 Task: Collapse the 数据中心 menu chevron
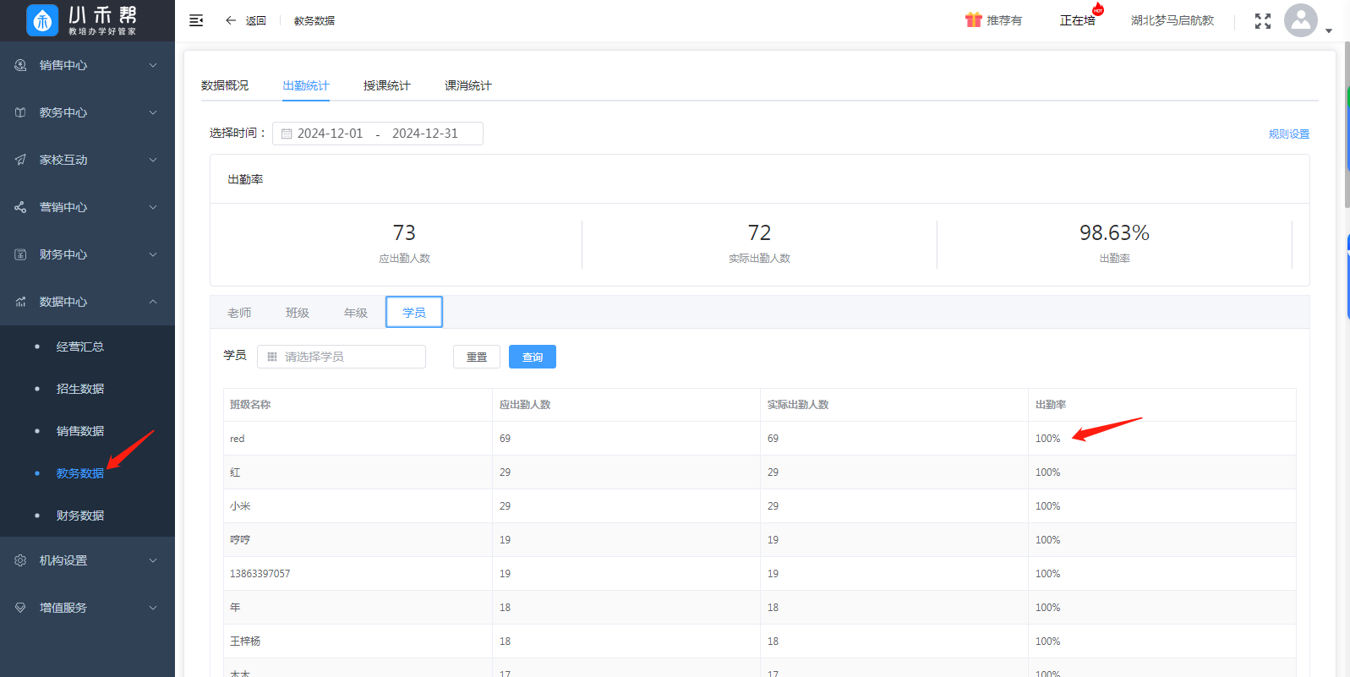tap(153, 302)
